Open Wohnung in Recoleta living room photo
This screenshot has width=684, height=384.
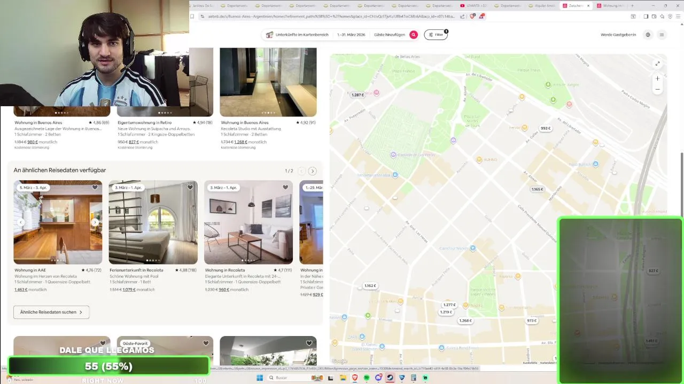pos(248,222)
